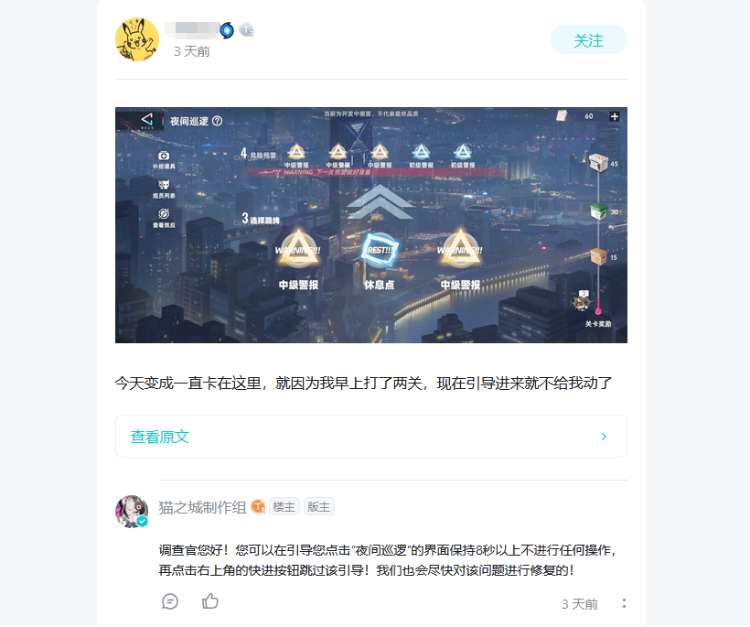Click the 楼主 tag badge

[284, 507]
